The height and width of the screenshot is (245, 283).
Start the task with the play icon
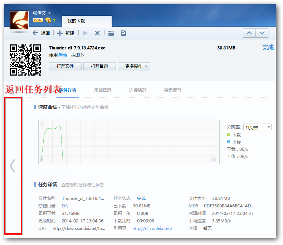click(85, 33)
